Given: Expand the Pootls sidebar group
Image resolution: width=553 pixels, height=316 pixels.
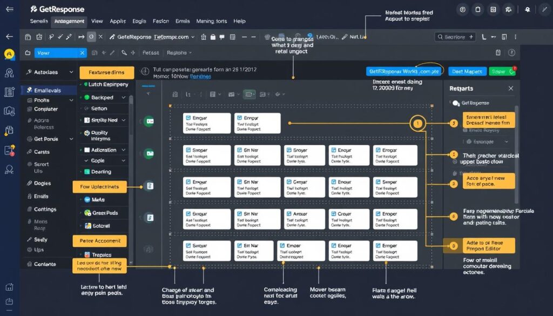Looking at the screenshot, I should (x=71, y=100).
